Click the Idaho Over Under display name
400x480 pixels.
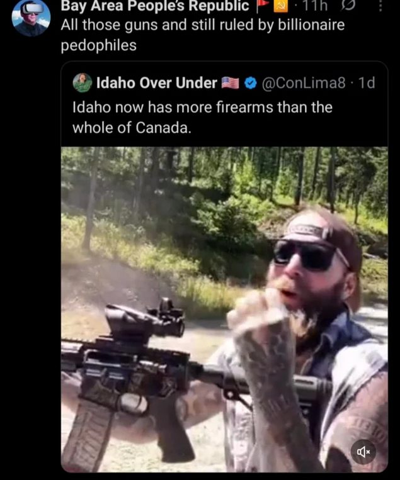coord(157,83)
